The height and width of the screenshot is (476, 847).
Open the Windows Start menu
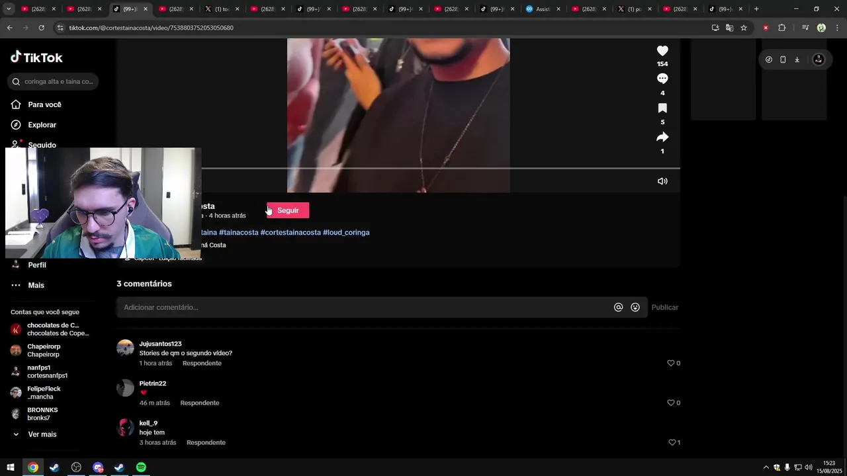(x=11, y=467)
